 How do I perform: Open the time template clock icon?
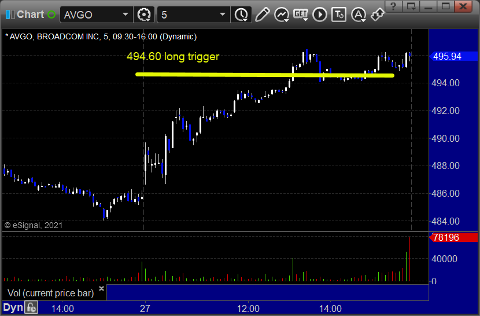point(242,14)
